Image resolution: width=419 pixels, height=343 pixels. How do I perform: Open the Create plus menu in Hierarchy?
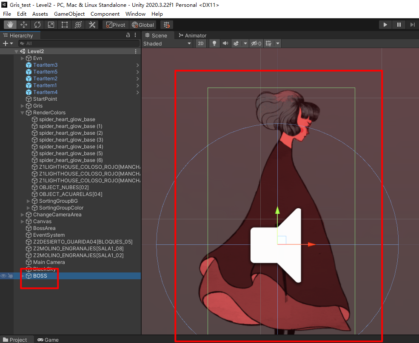click(x=8, y=43)
